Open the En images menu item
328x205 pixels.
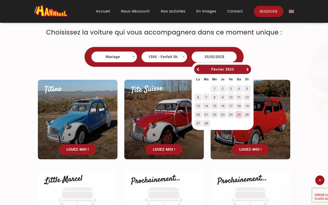point(206,11)
